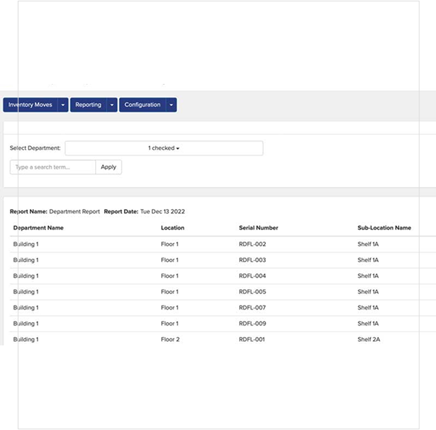Select Floor 1 in the RDFL-007 row

coord(169,308)
